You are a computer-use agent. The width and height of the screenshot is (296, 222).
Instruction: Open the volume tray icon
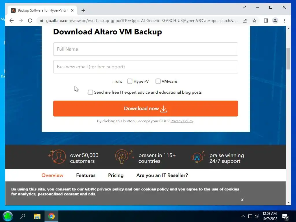click(x=257, y=216)
